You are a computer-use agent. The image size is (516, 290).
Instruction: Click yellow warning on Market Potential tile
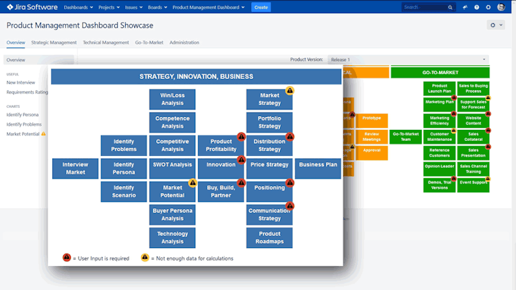(x=193, y=183)
